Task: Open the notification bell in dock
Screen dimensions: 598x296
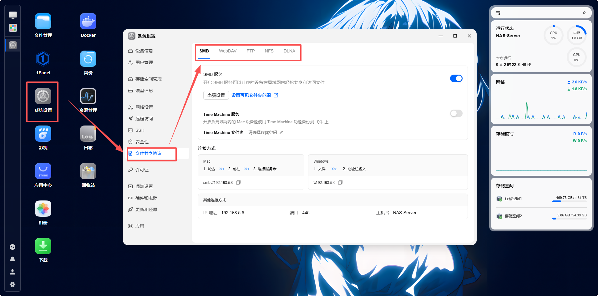Action: [x=13, y=259]
